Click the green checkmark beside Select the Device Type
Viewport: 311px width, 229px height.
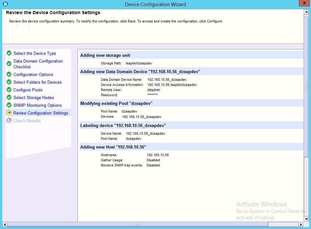point(9,53)
